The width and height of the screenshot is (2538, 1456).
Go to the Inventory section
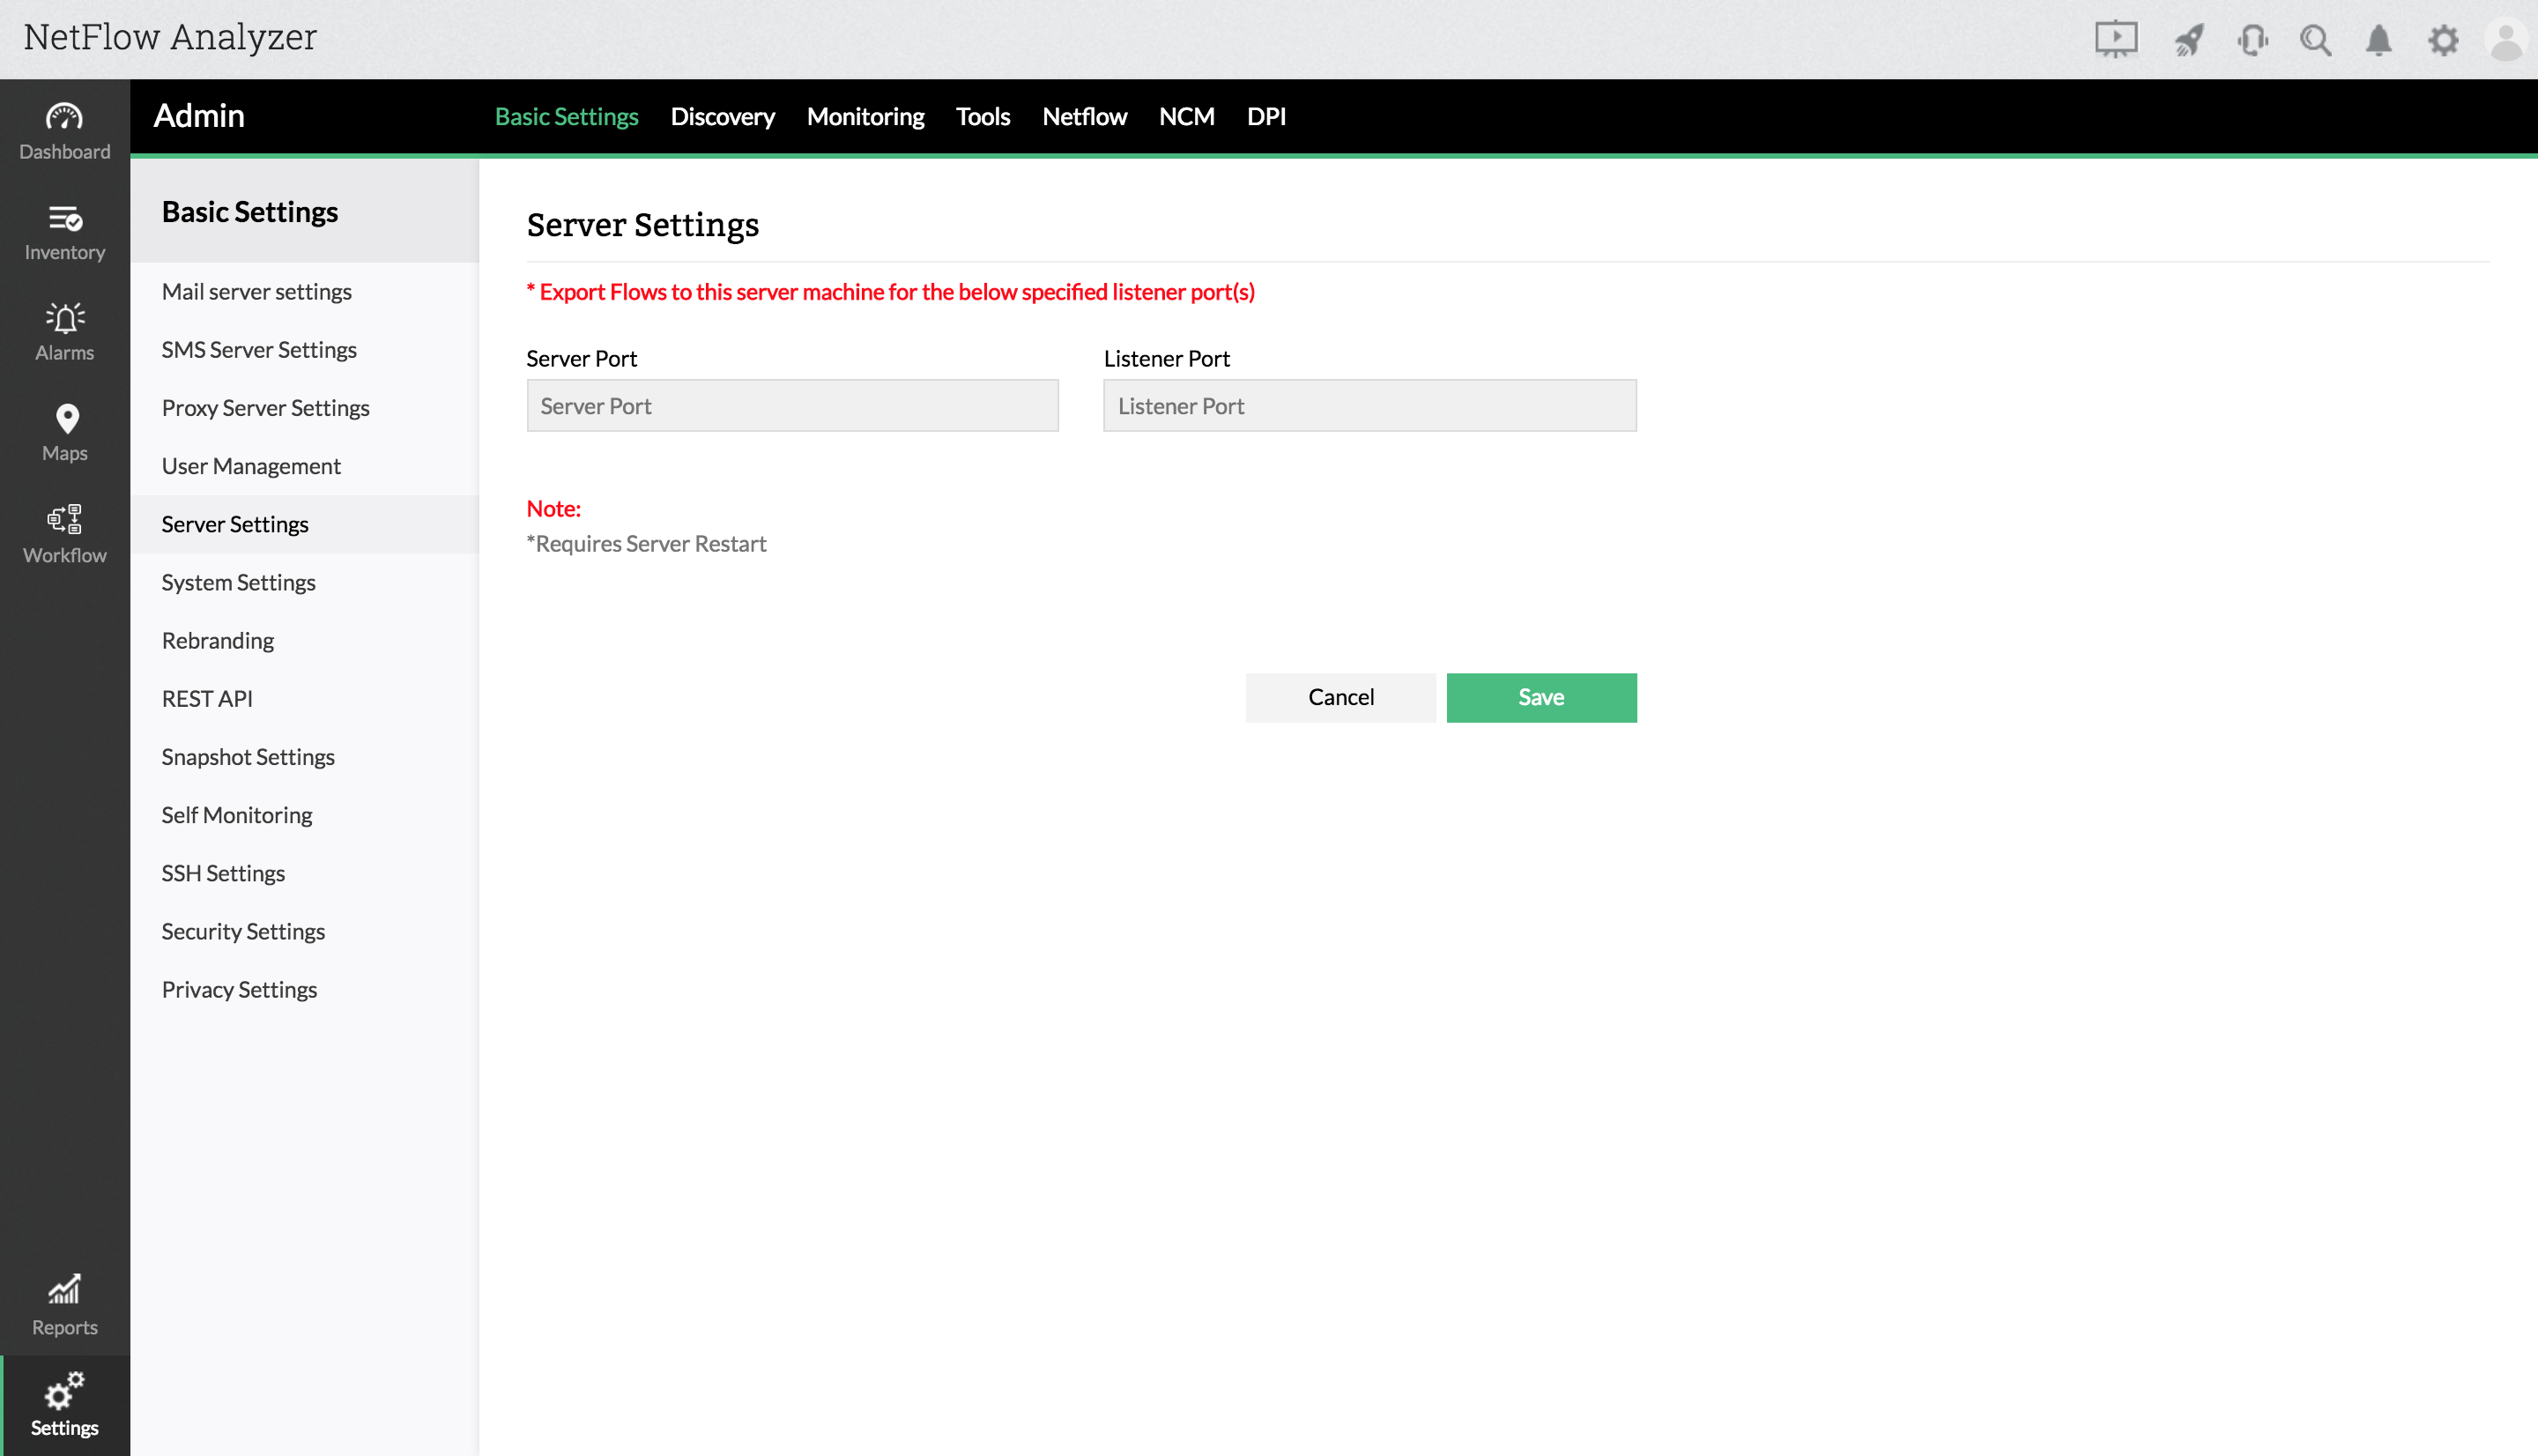64,231
